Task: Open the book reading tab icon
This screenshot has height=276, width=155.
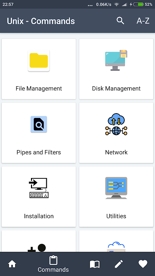Action: click(95, 264)
